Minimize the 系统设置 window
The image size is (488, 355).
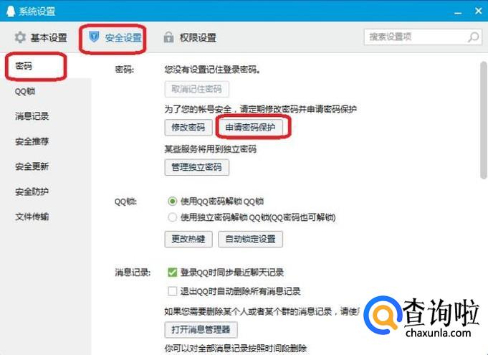coord(457,13)
